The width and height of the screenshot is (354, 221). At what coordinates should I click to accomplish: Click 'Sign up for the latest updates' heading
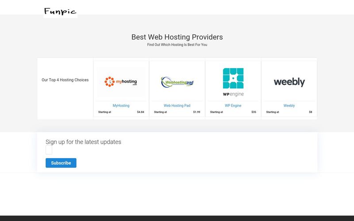point(83,142)
